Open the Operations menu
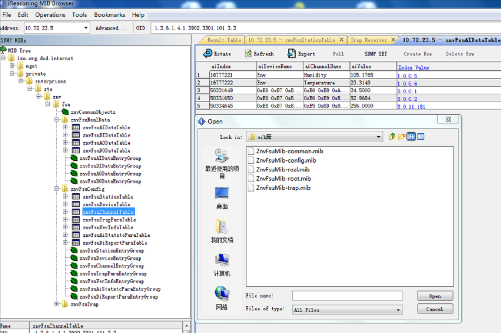Screen dimensions: 501x333 click(50, 15)
